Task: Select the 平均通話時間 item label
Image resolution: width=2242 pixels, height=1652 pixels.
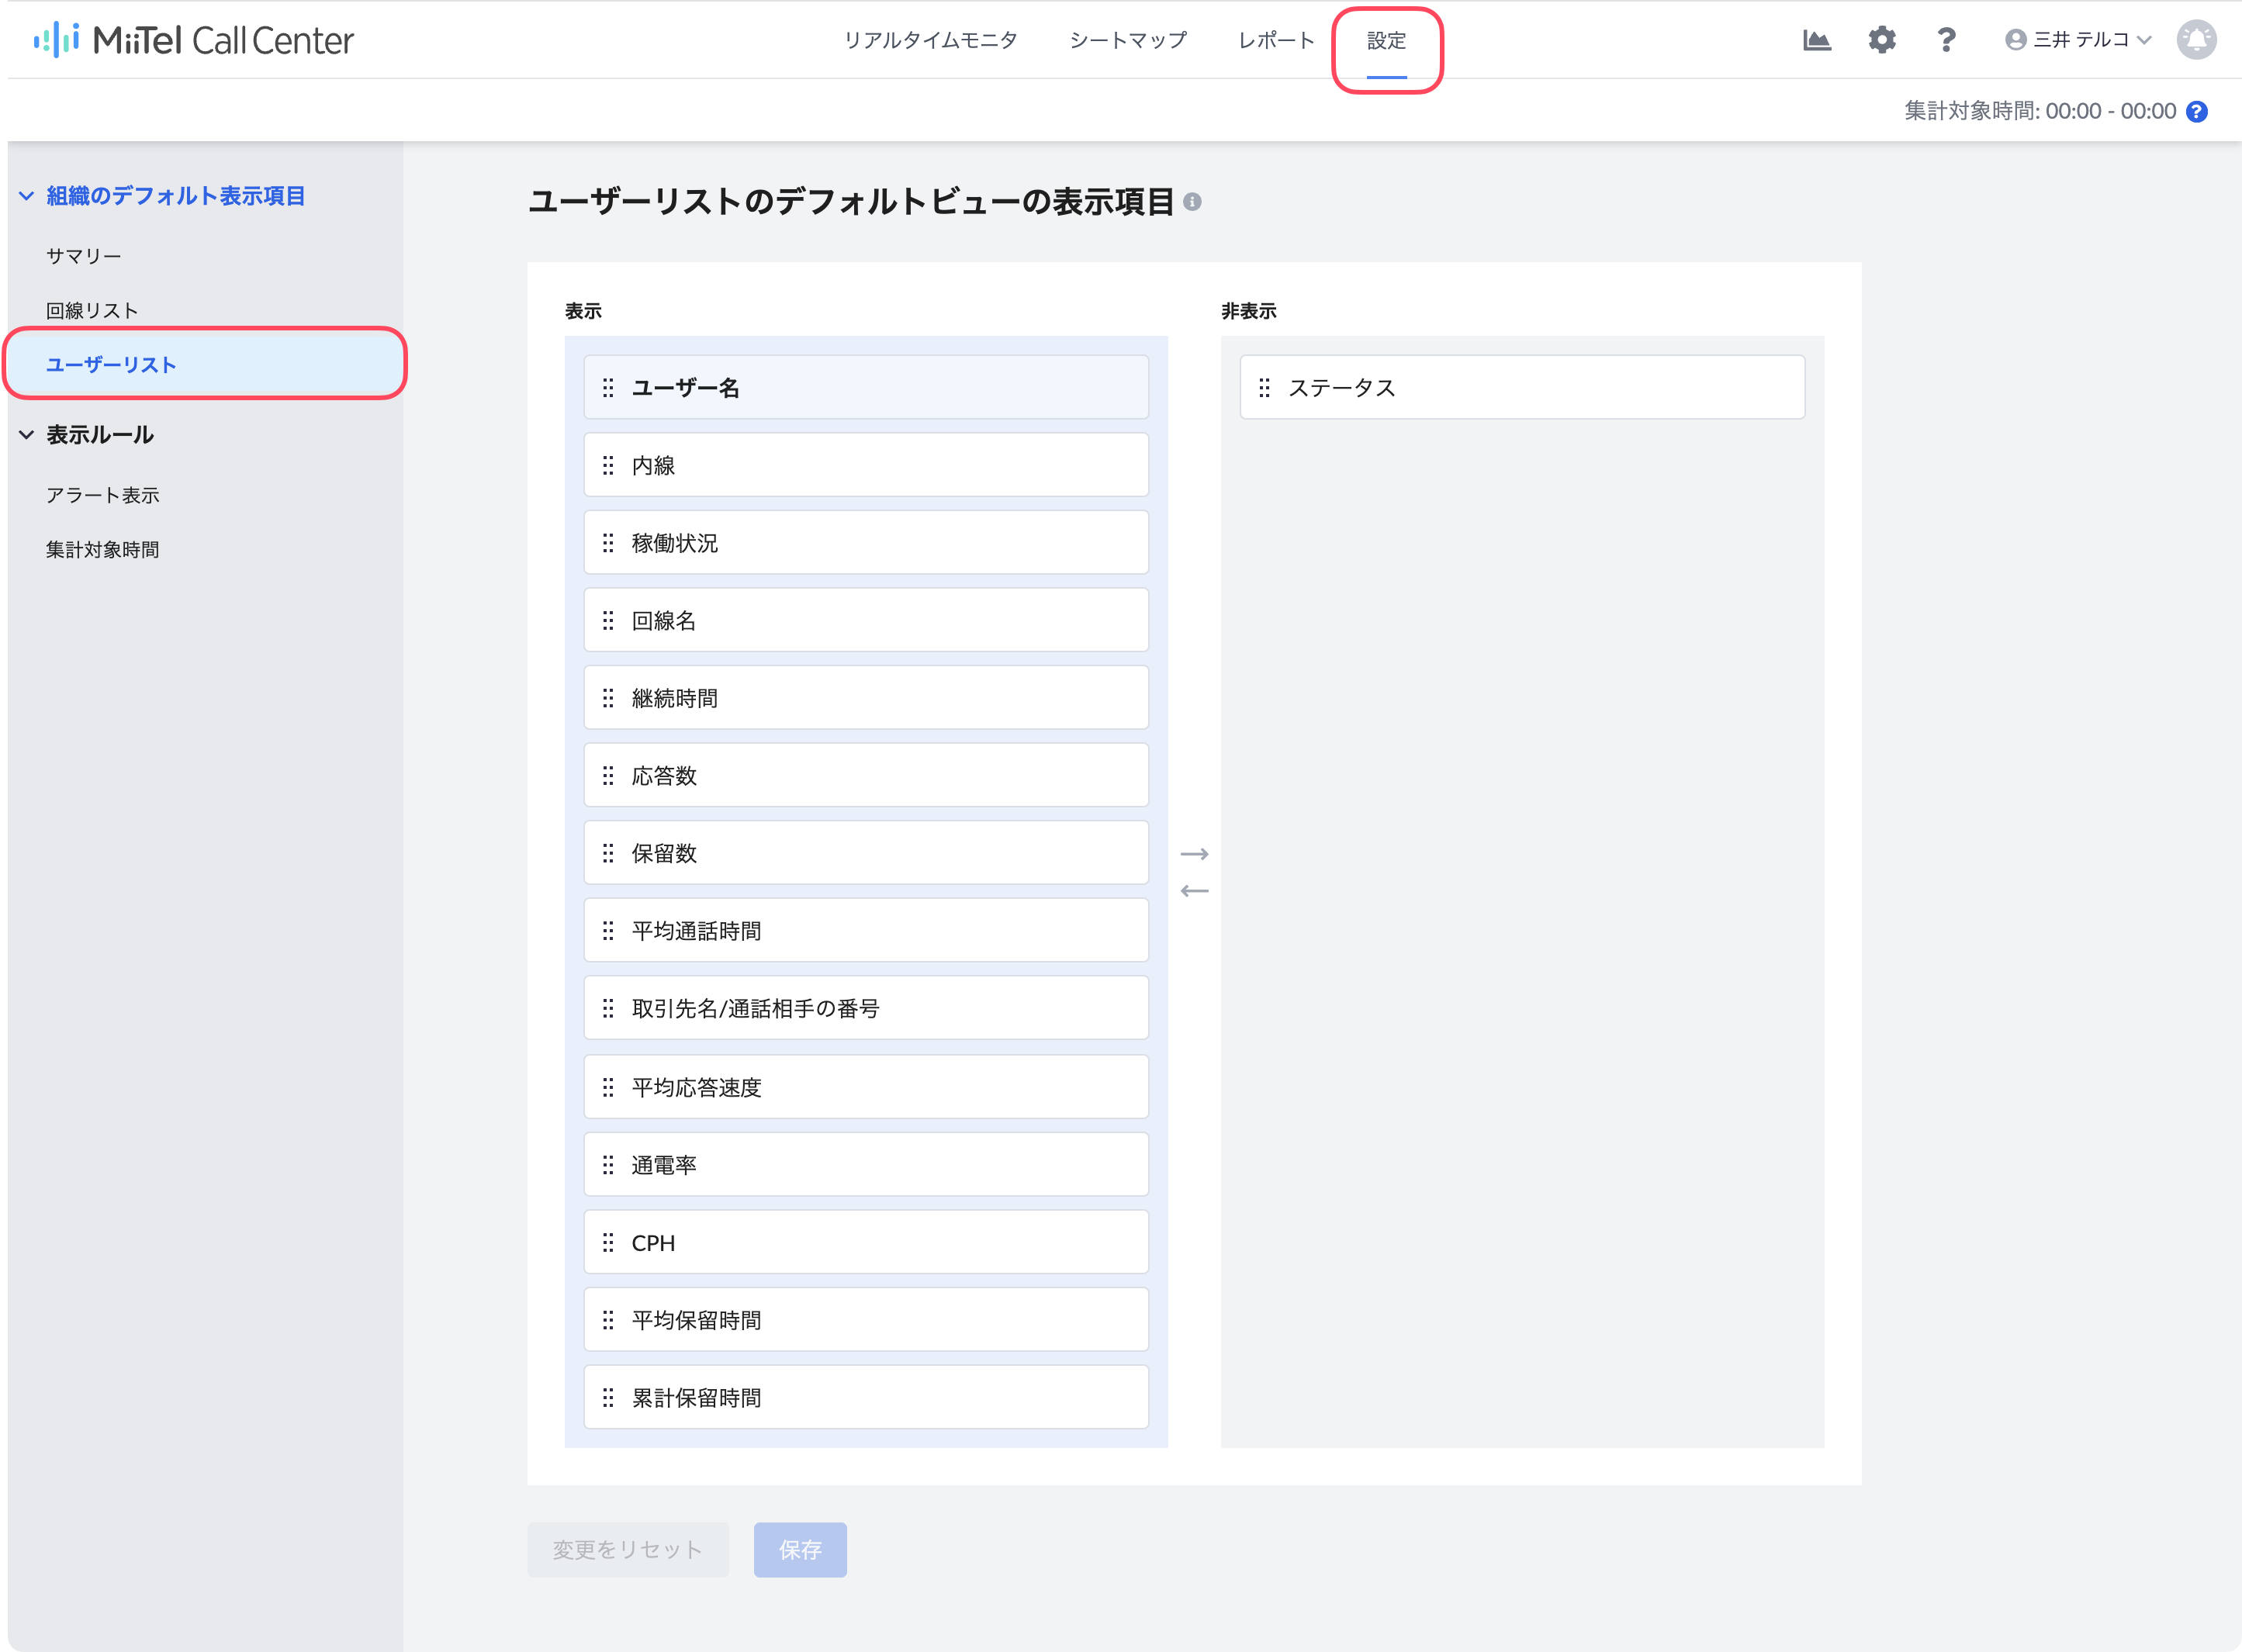Action: tap(696, 931)
